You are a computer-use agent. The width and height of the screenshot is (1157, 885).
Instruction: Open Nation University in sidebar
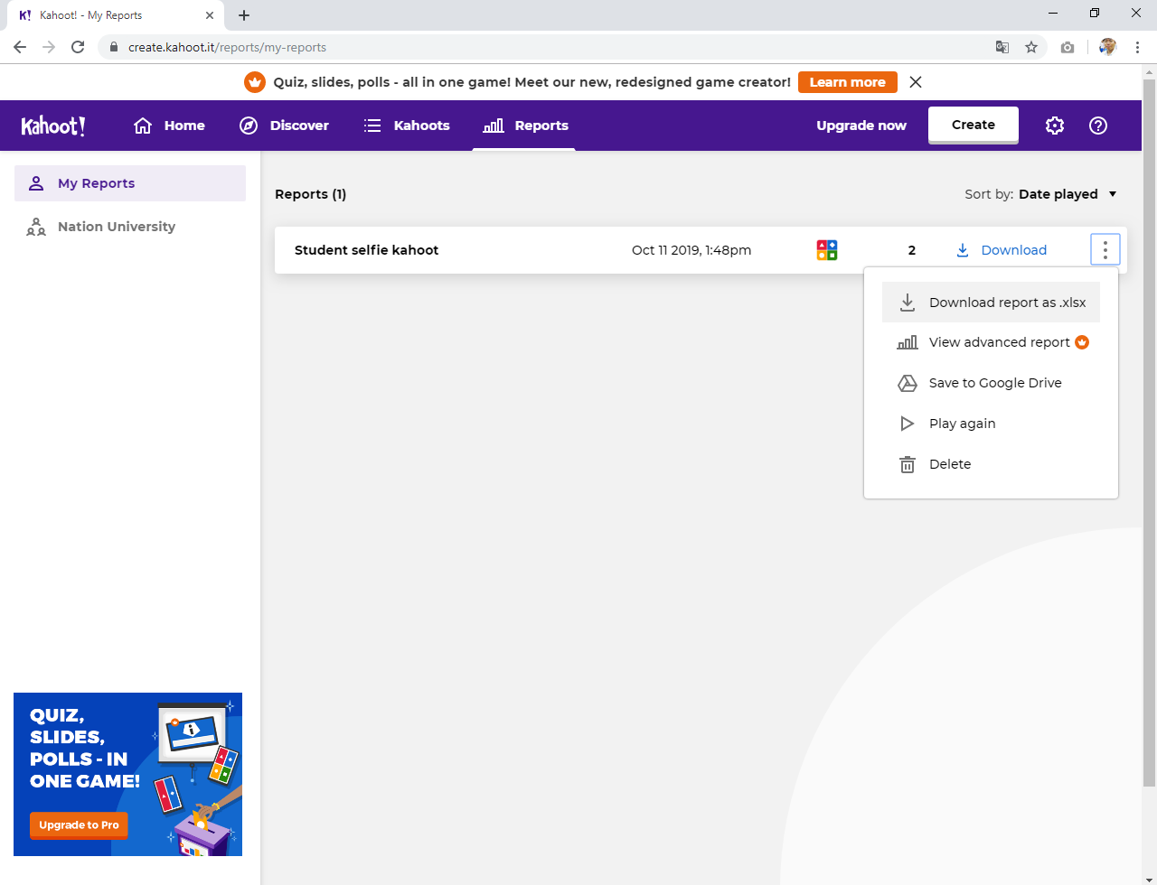click(x=116, y=227)
